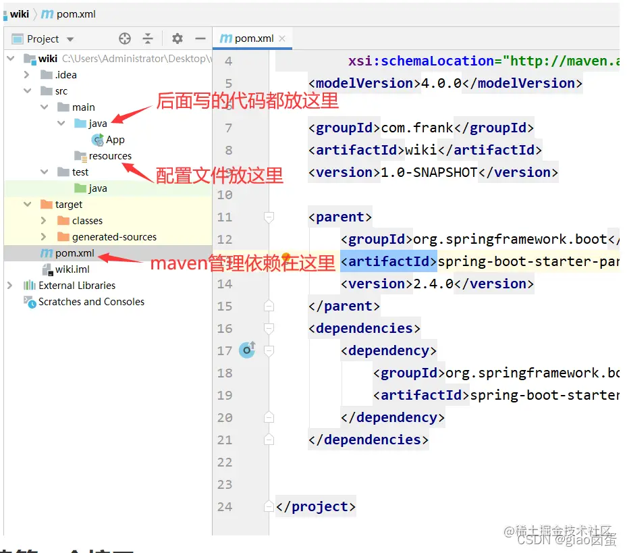Select Scratches and Consoles node
This screenshot has height=553, width=627.
tap(91, 302)
